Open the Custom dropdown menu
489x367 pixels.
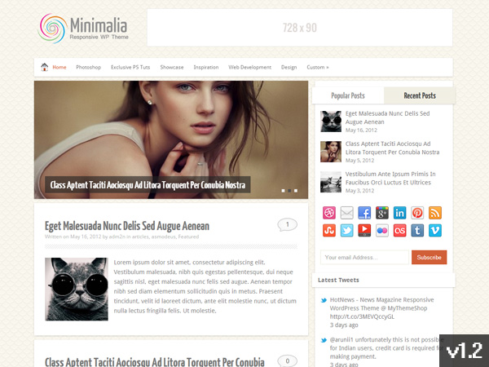point(318,67)
